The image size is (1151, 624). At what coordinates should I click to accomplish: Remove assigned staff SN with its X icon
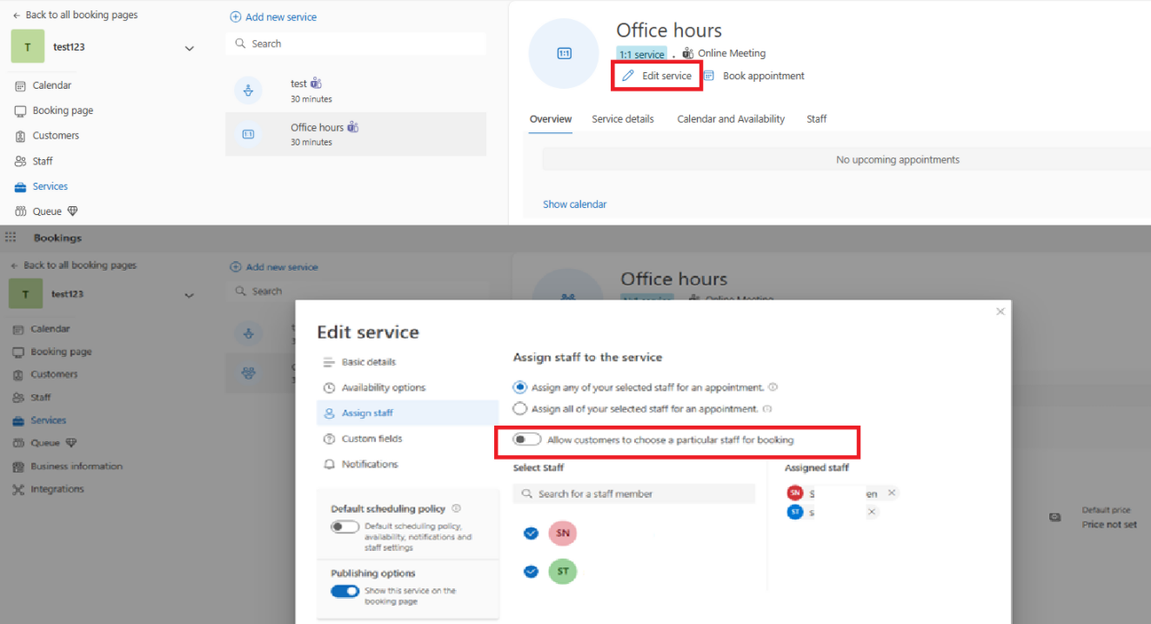(892, 493)
